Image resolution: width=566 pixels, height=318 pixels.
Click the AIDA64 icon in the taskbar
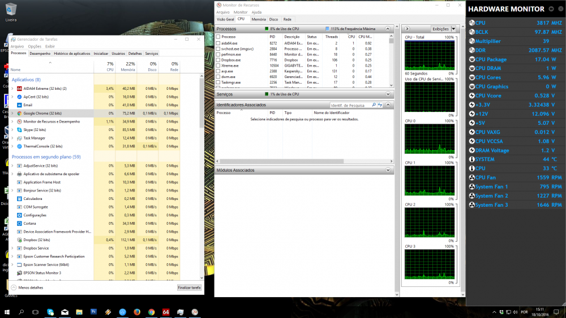coord(166,312)
